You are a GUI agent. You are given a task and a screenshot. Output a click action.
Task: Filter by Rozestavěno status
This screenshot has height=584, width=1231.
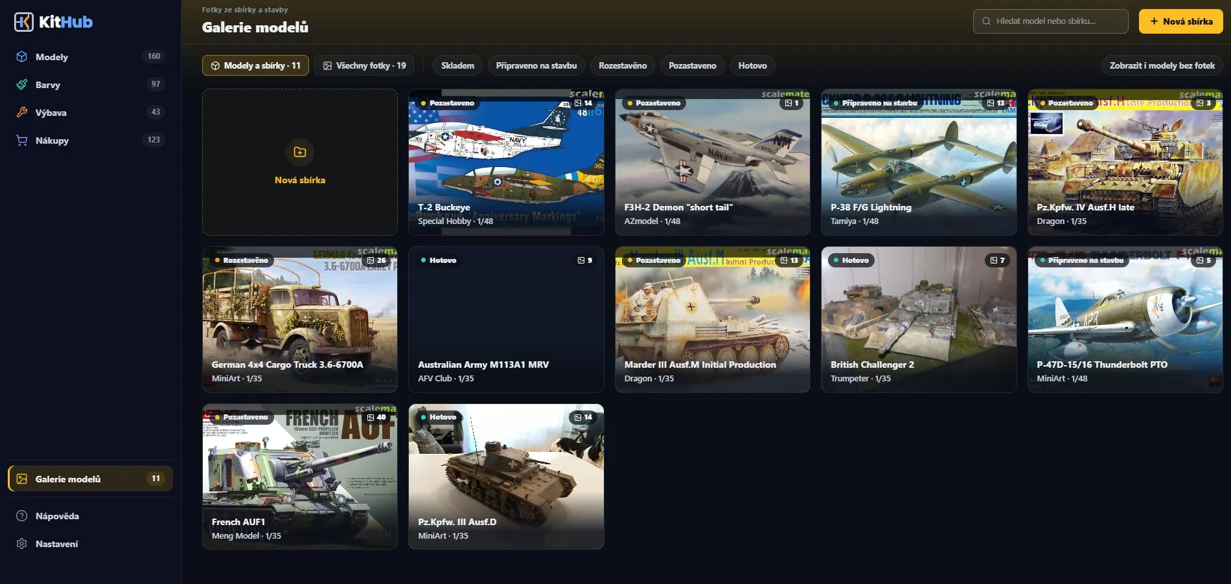[623, 65]
